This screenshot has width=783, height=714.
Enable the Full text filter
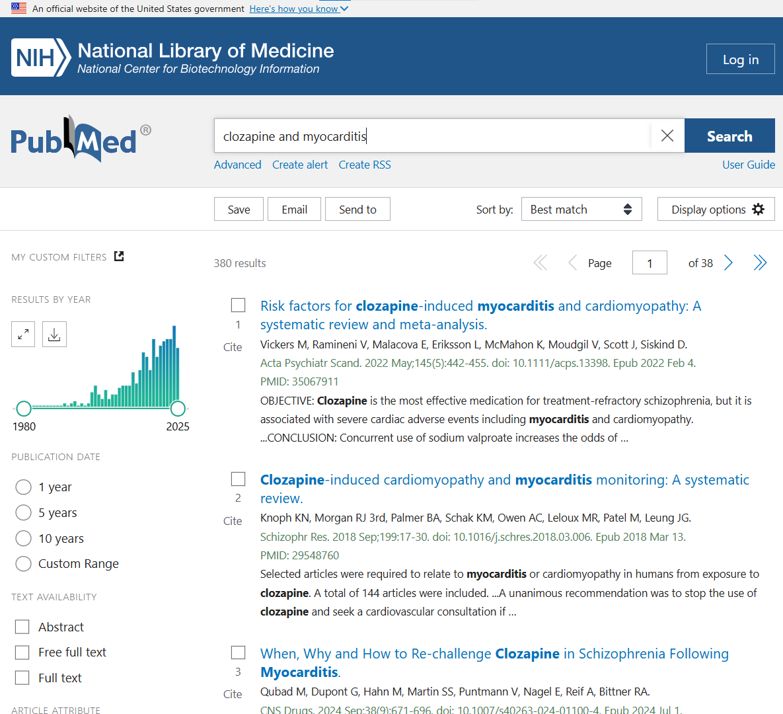(22, 678)
